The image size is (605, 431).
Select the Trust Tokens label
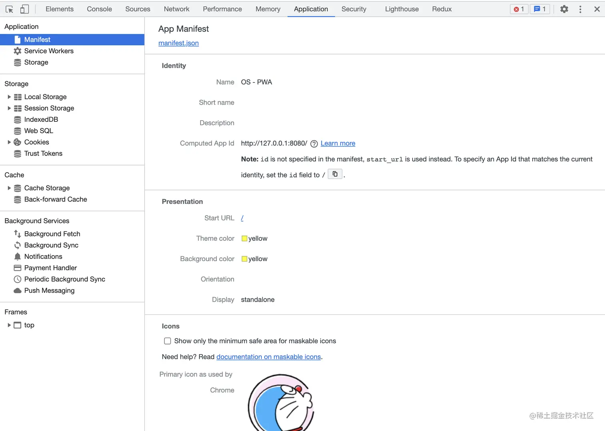coord(43,153)
